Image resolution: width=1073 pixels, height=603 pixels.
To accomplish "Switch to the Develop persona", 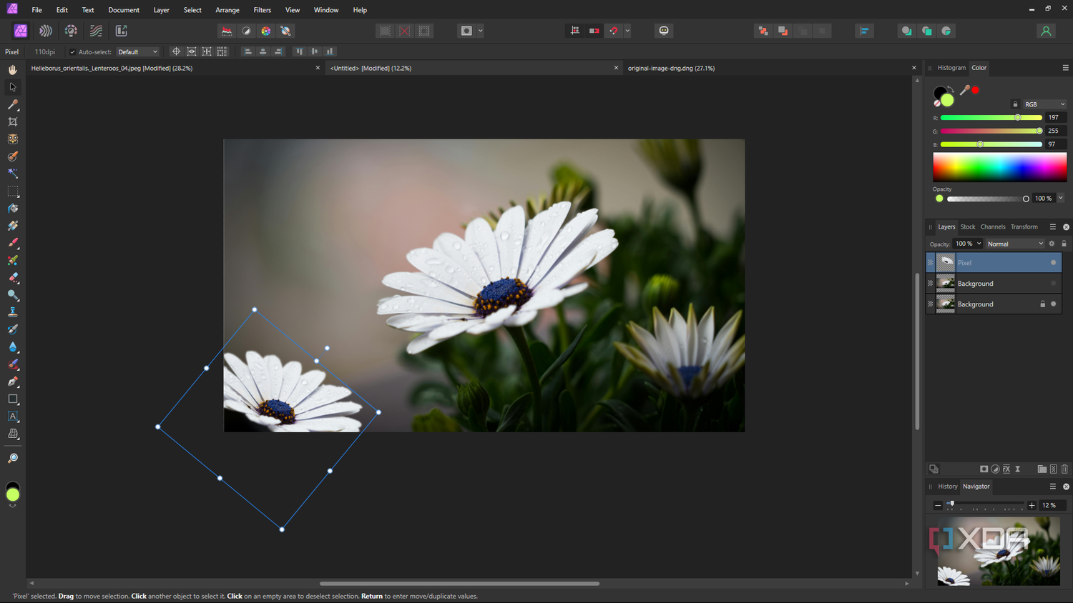I will (x=71, y=31).
